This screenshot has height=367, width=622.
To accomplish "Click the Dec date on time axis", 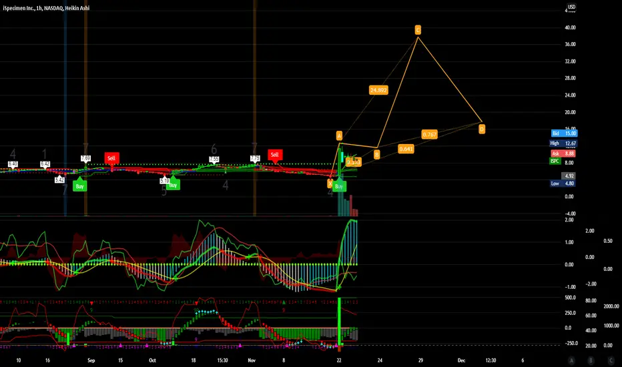I will [461, 360].
